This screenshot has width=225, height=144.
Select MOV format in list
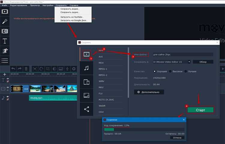[x=101, y=63]
